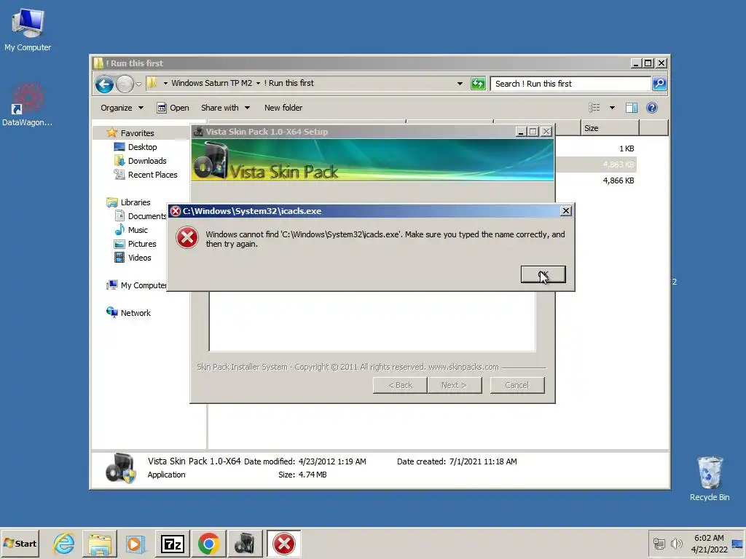The height and width of the screenshot is (559, 746).
Task: Click the search magnifier icon
Action: (659, 84)
